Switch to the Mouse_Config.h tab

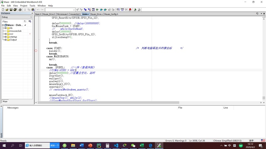click(x=111, y=14)
